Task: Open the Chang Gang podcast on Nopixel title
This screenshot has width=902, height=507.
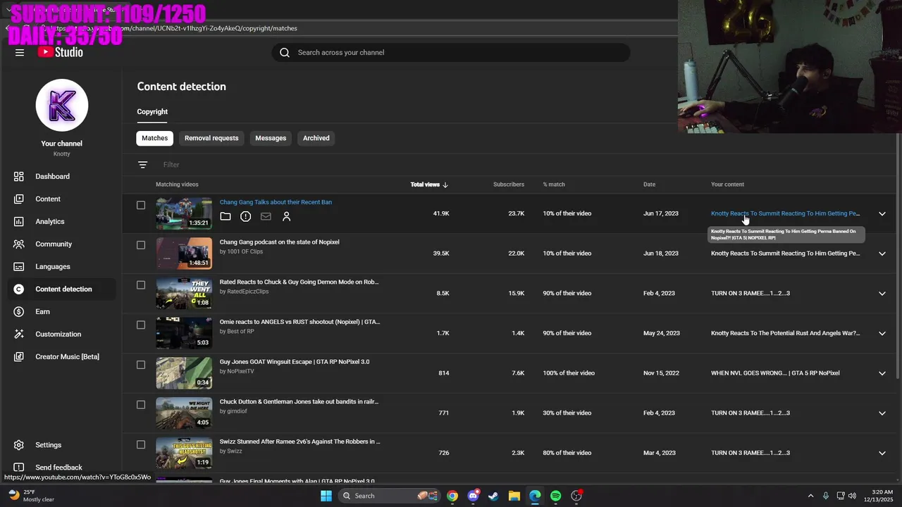Action: pyautogui.click(x=279, y=242)
